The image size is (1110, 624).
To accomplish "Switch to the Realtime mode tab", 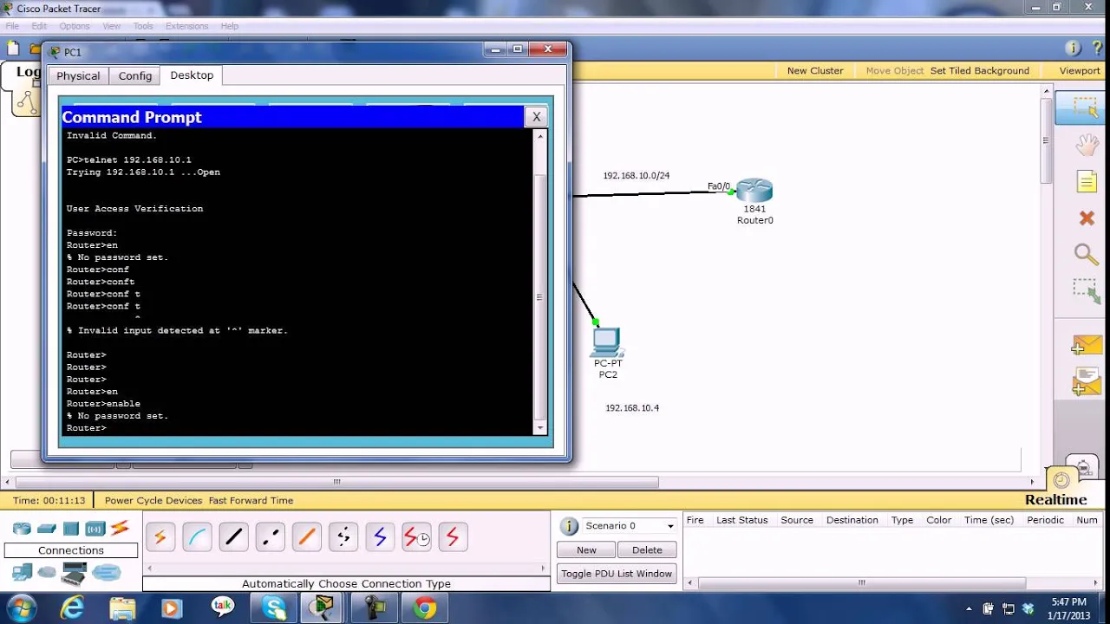I will (1055, 499).
